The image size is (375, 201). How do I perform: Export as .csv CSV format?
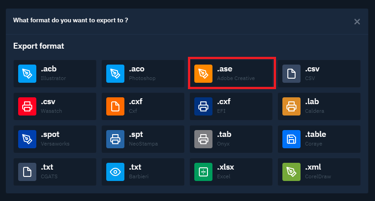(x=319, y=74)
